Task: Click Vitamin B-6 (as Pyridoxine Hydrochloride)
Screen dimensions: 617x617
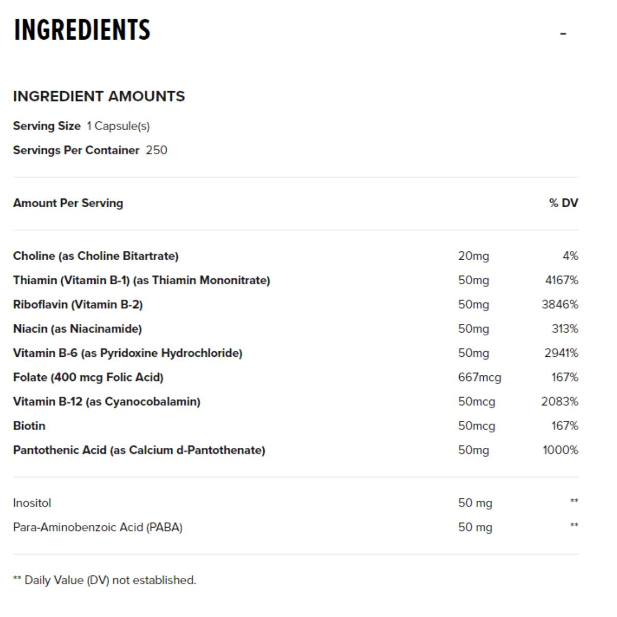Action: tap(128, 353)
